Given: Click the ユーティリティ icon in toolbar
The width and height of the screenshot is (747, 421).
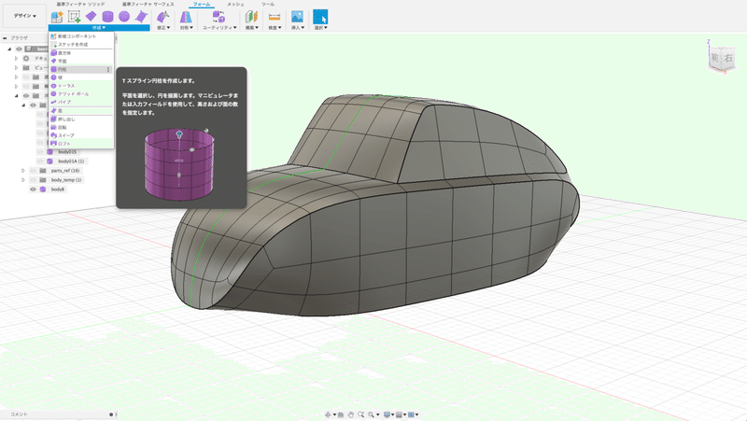Looking at the screenshot, I should pos(218,16).
